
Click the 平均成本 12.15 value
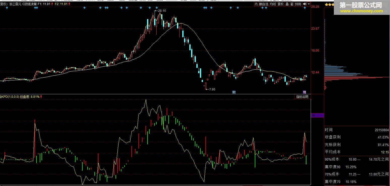click(385, 152)
